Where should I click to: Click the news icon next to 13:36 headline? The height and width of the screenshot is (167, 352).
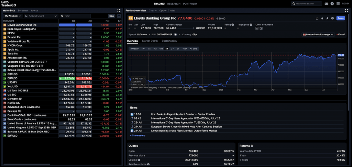[132, 114]
